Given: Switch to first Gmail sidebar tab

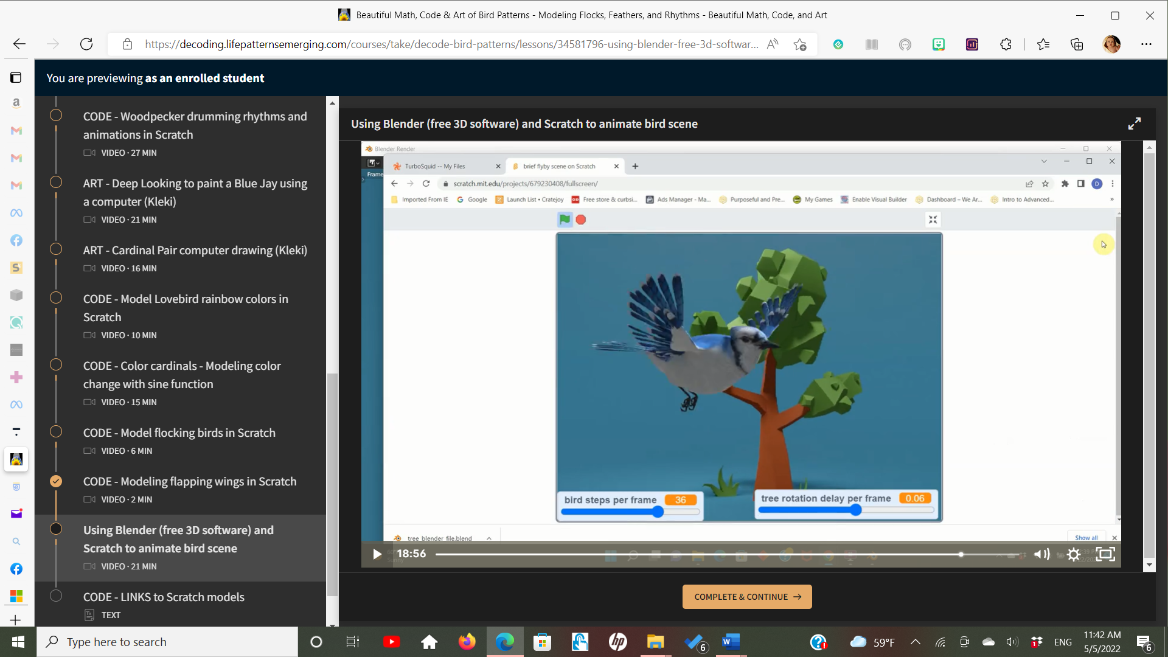Looking at the screenshot, I should point(16,131).
